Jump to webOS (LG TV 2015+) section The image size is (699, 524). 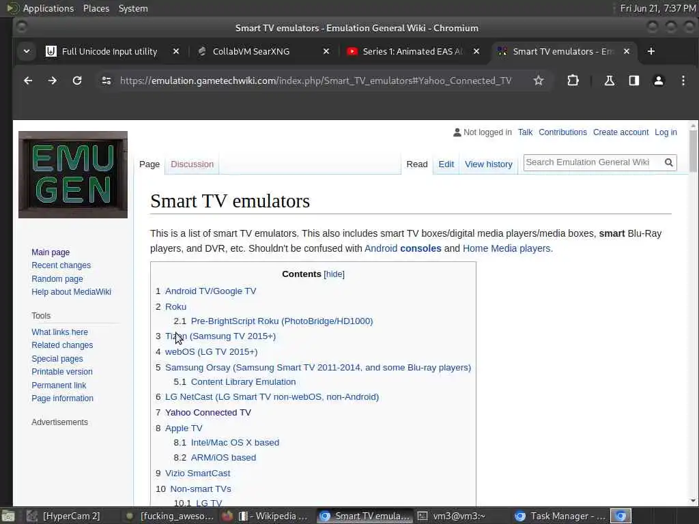pos(212,351)
